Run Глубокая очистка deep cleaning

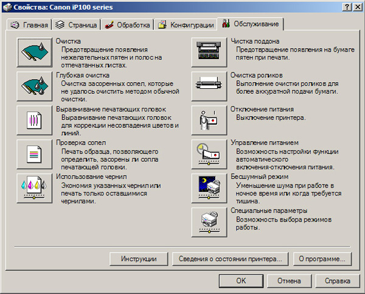click(35, 86)
